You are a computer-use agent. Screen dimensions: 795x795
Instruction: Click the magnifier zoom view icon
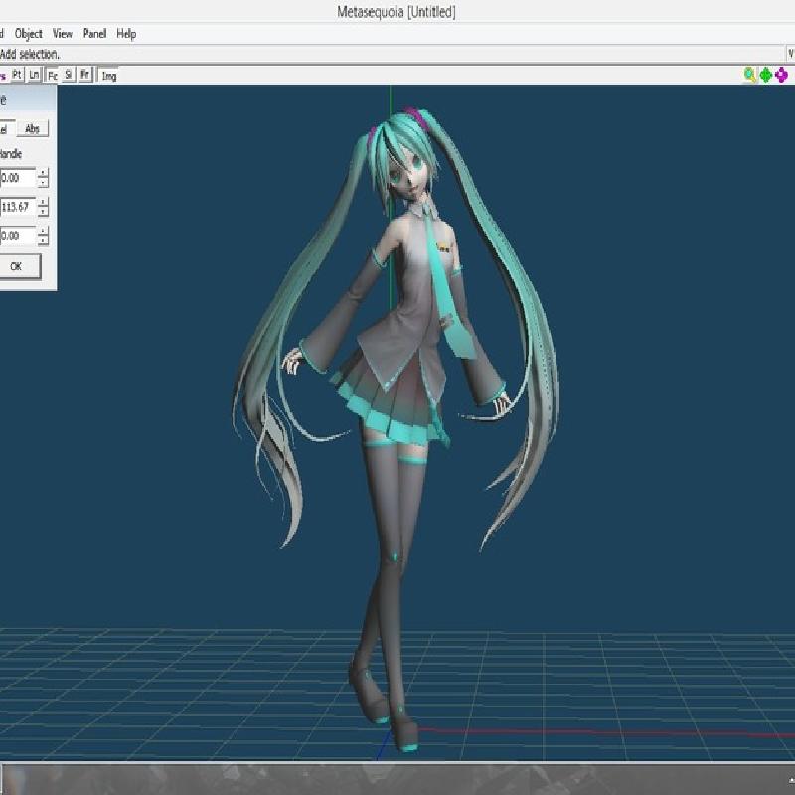point(750,76)
